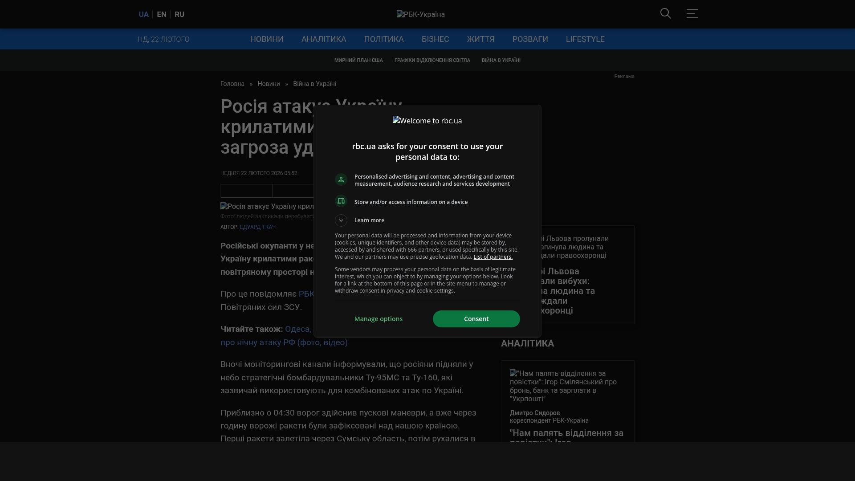This screenshot has height=481, width=855.
Task: Click Manage options button
Action: pos(379,319)
